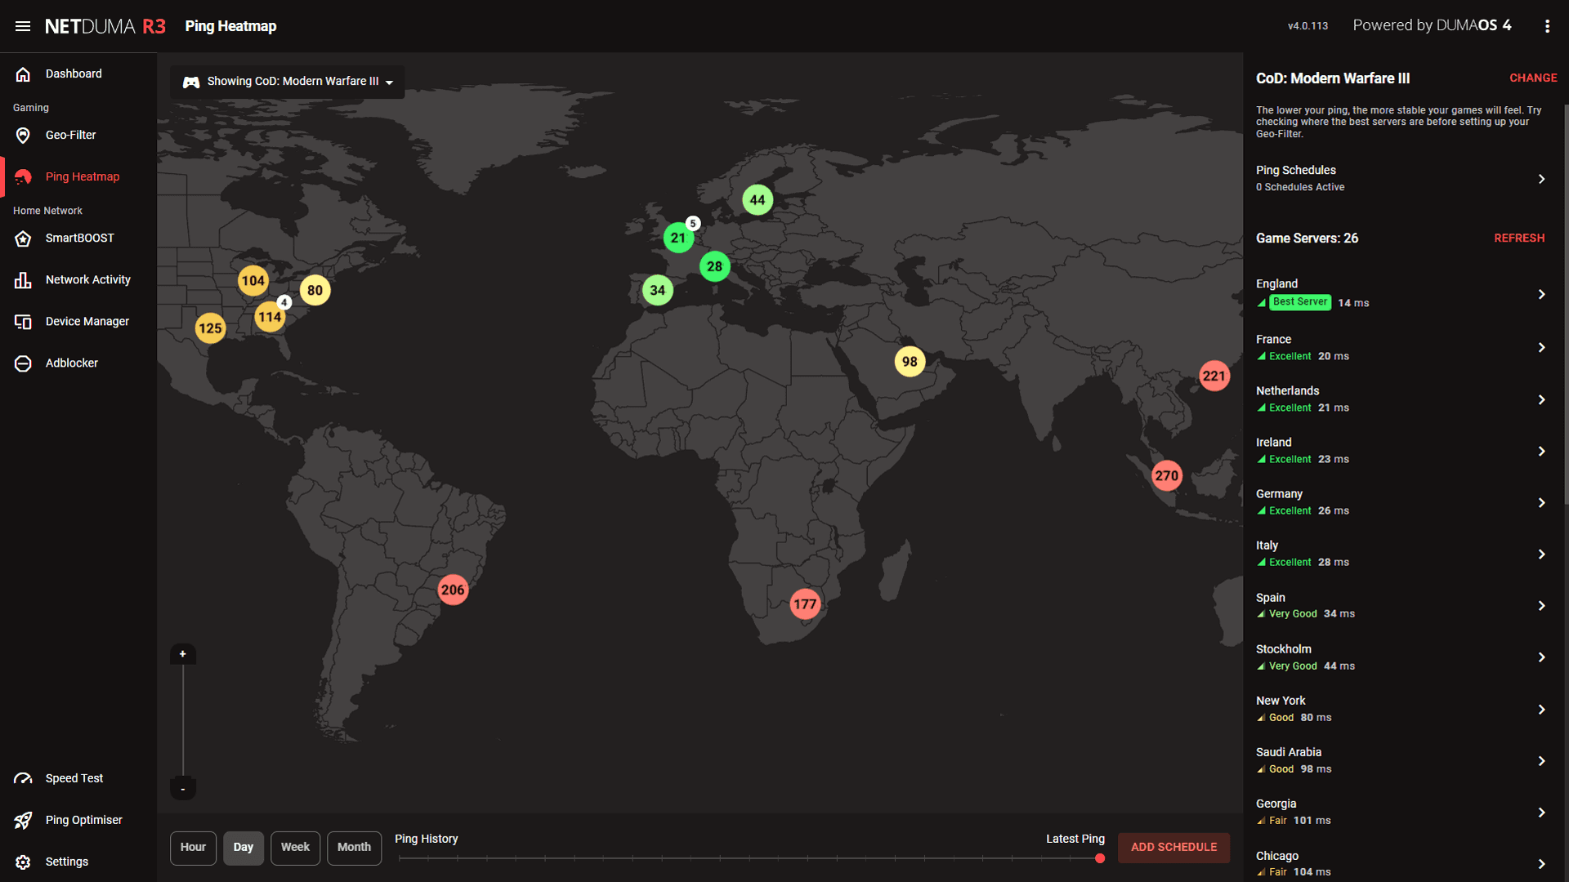
Task: Click the SmartBOOST sidebar icon
Action: point(23,238)
